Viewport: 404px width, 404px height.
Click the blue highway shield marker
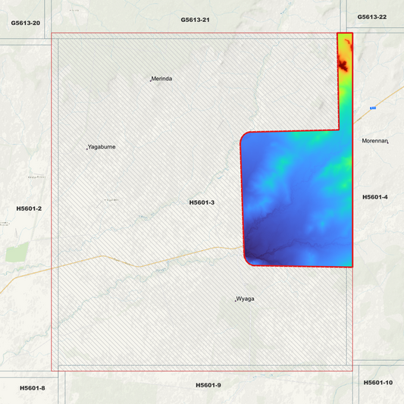[373, 108]
